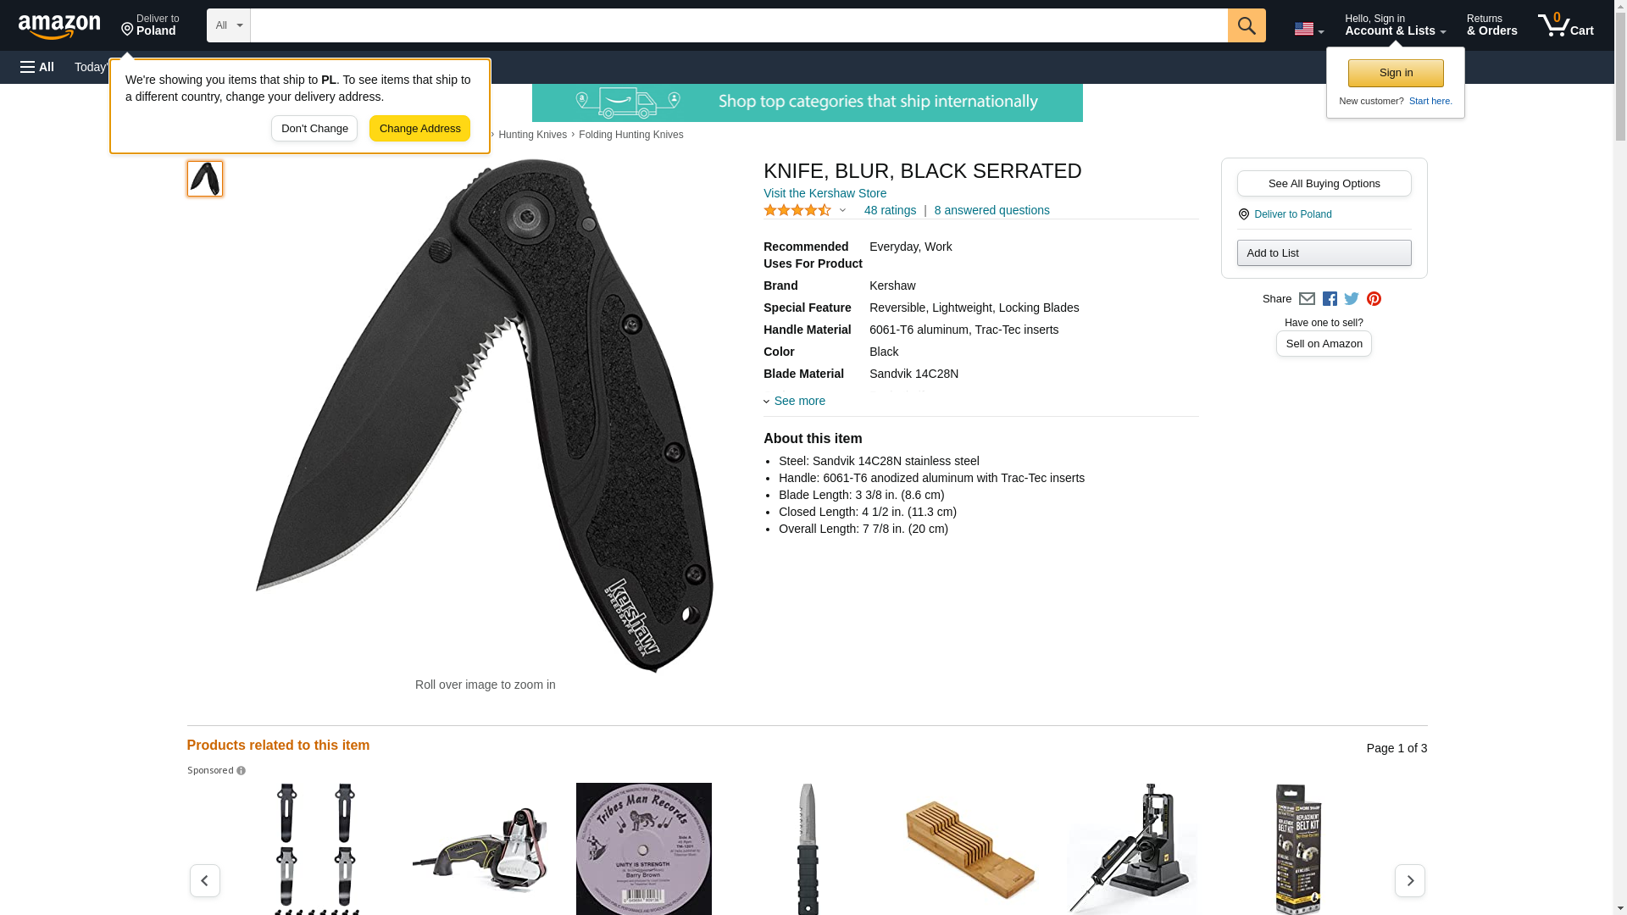Screen dimensions: 1627x915
Task: Expand star rating breakdown popover
Action: pos(805,210)
